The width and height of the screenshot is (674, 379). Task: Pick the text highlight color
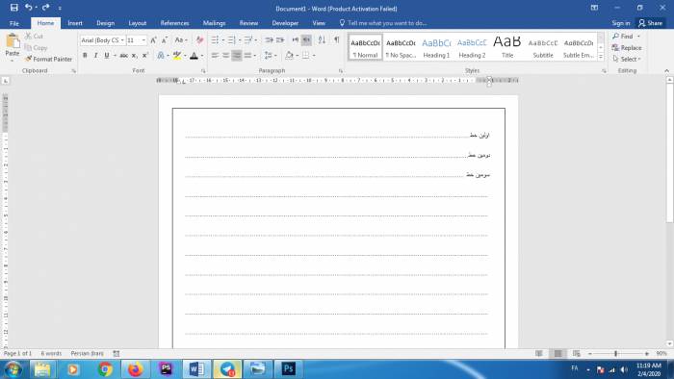176,56
